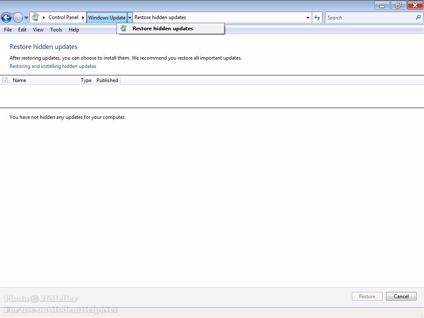Viewport: 424px width, 318px height.
Task: Click Restore hidden updates address text
Action: point(160,17)
